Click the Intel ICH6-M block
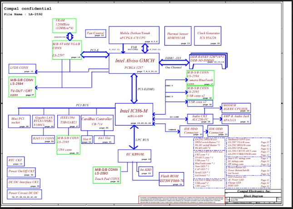Screen dimensions: 293x209 click(x=134, y=114)
